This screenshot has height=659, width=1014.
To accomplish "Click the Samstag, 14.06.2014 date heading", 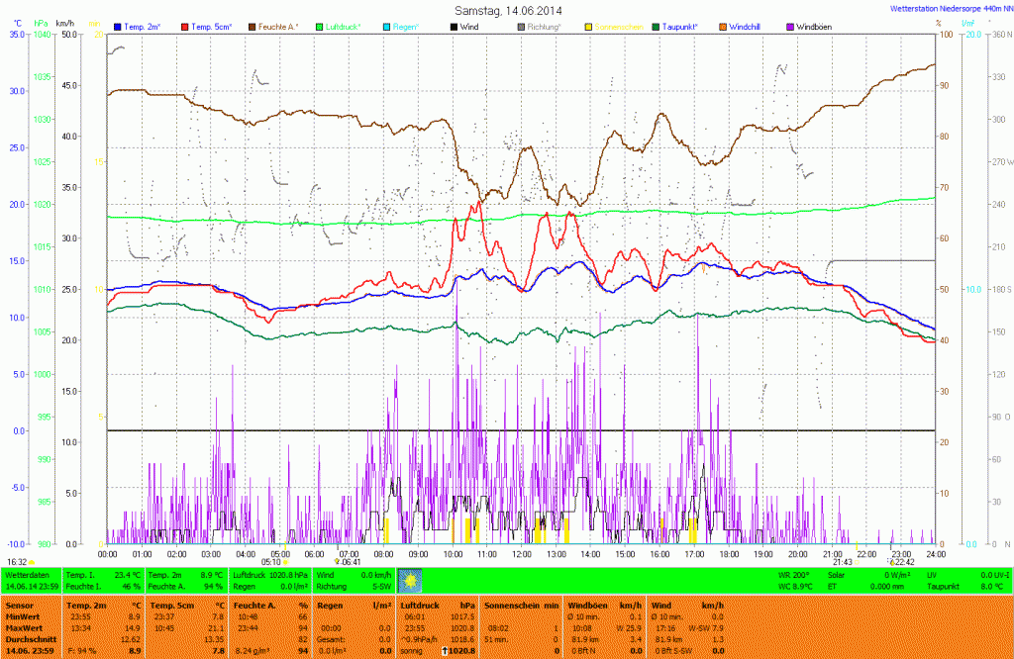I will pyautogui.click(x=506, y=9).
